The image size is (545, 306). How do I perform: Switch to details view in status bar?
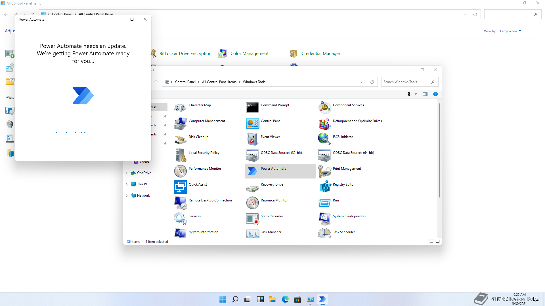click(431, 241)
